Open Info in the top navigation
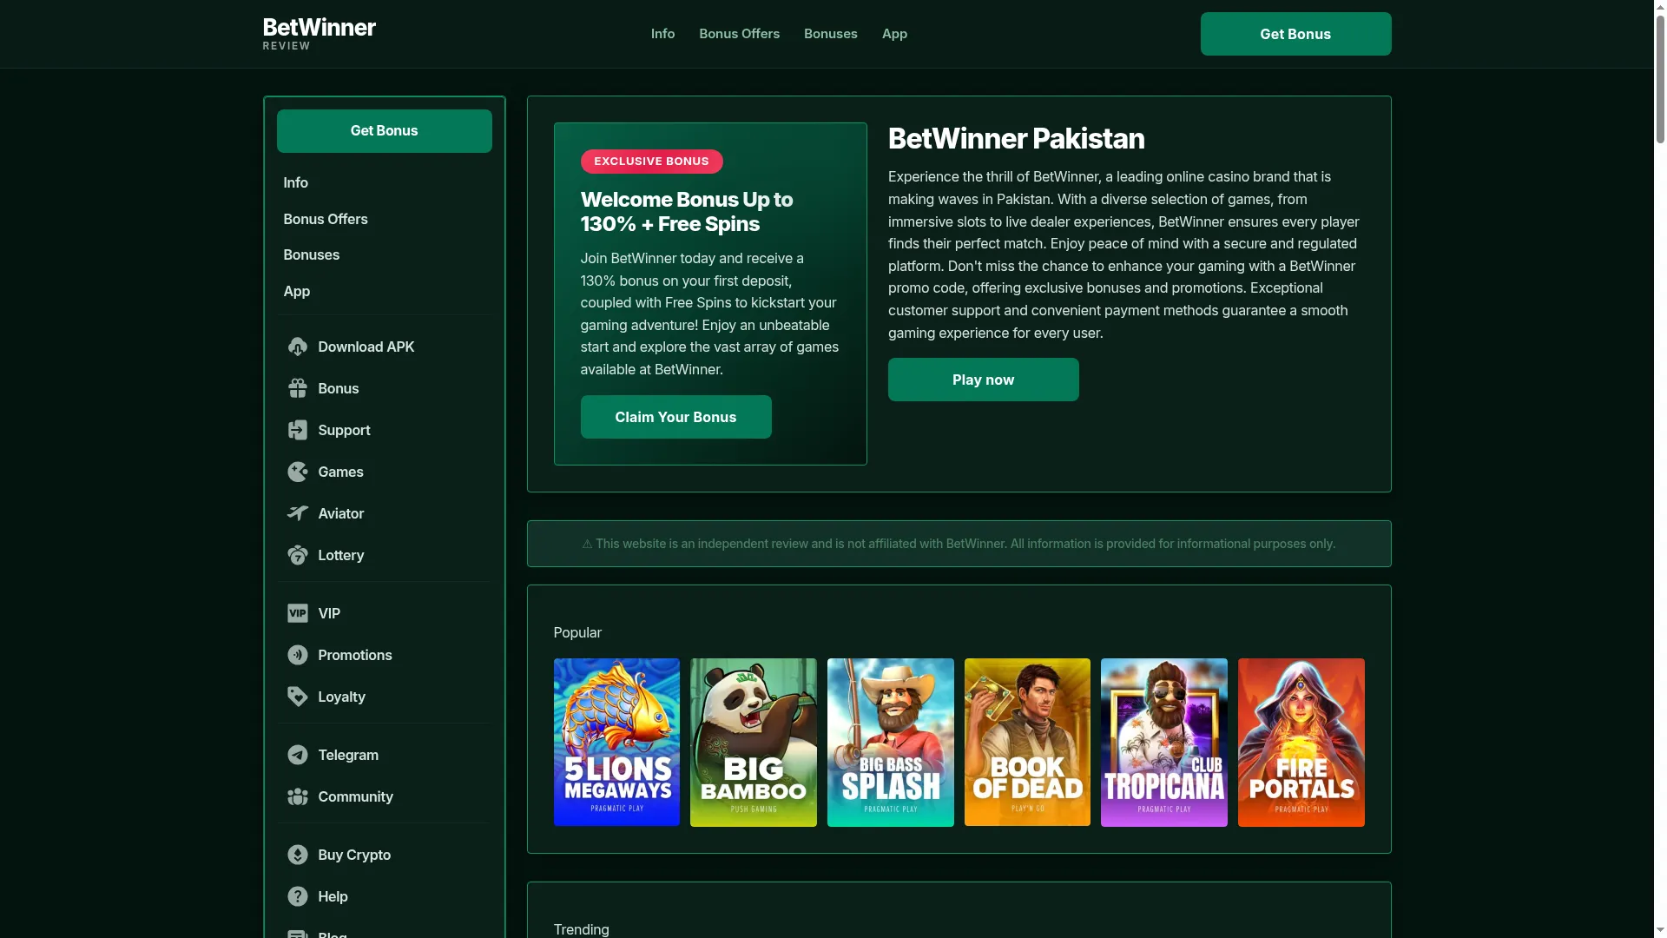This screenshot has width=1667, height=938. point(662,34)
